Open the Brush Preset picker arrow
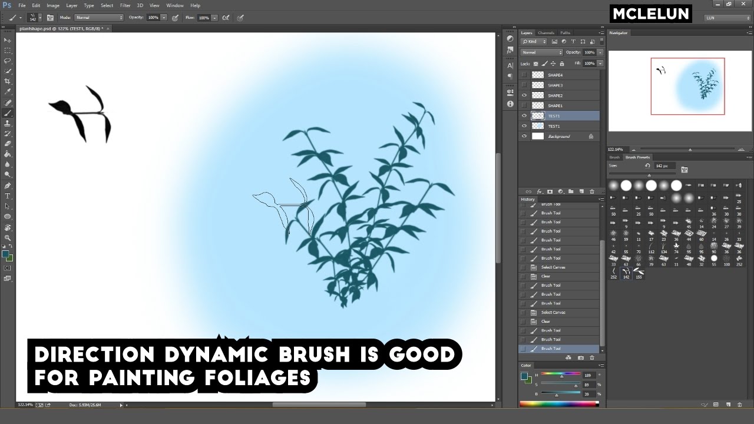The image size is (754, 424). (x=39, y=18)
